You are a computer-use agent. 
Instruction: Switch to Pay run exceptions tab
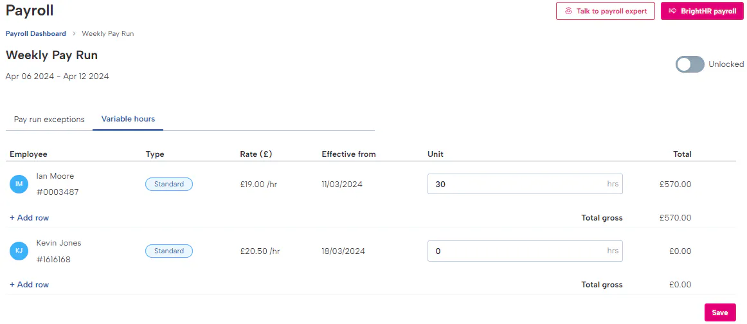50,120
